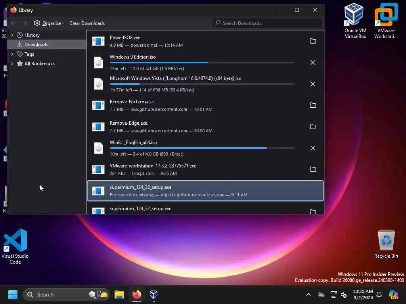Image resolution: width=406 pixels, height=304 pixels.
Task: Open folder for VMware-workstation-17.5.2 exe
Action: pyautogui.click(x=313, y=169)
